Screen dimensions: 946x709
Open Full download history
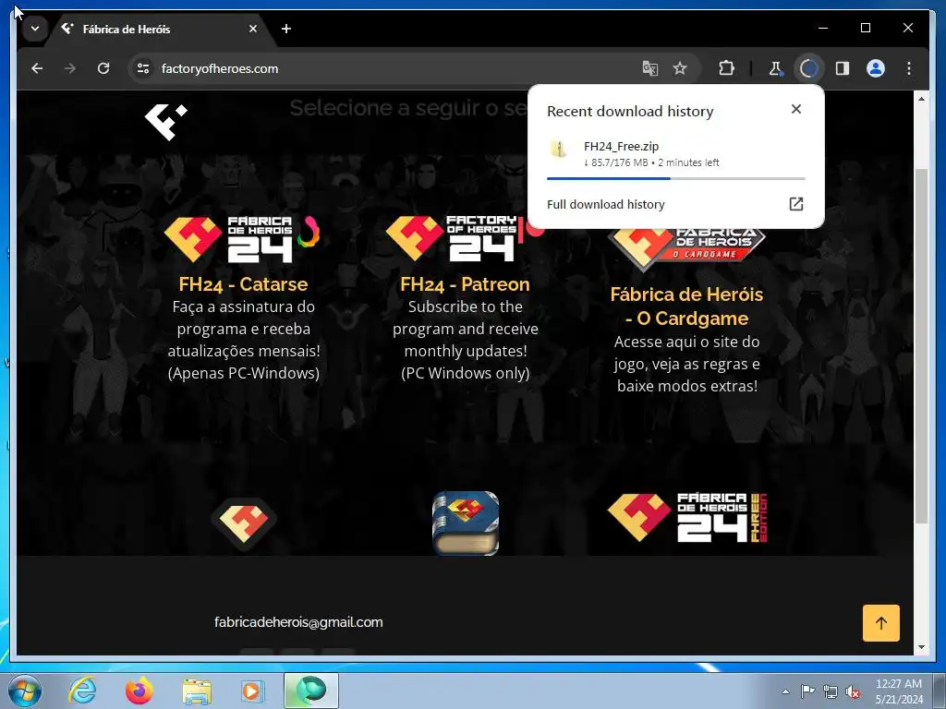(675, 204)
